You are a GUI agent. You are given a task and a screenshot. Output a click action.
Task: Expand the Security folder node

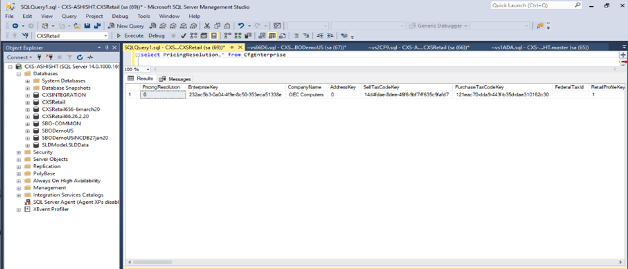click(19, 152)
